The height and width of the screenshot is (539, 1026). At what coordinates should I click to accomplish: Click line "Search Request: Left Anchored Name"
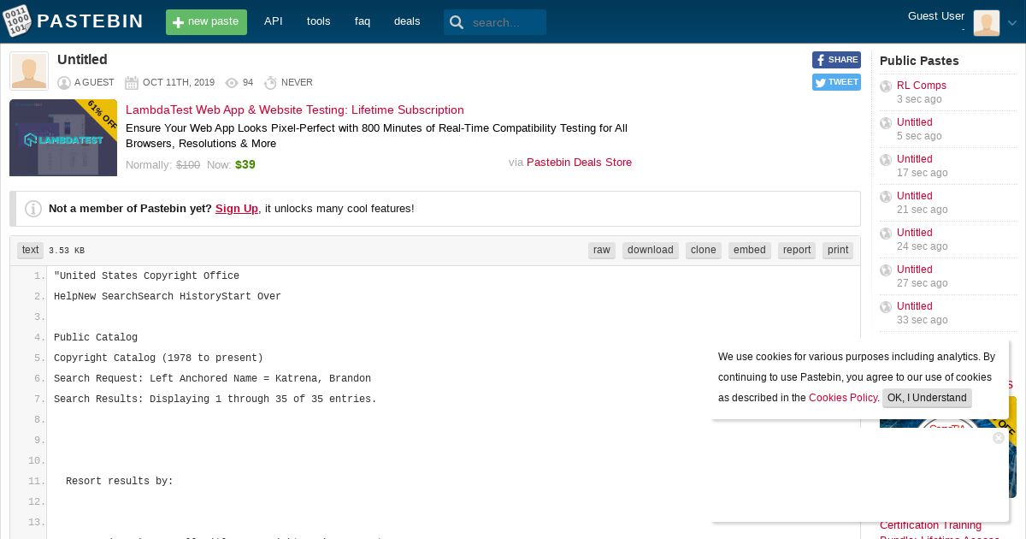(212, 379)
